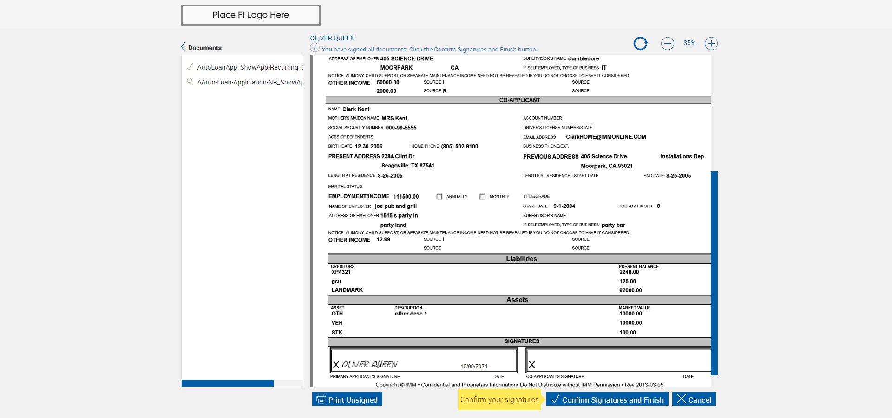Click the Cancel button

pos(694,399)
